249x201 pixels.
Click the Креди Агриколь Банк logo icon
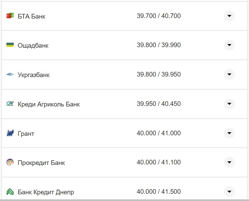10,104
